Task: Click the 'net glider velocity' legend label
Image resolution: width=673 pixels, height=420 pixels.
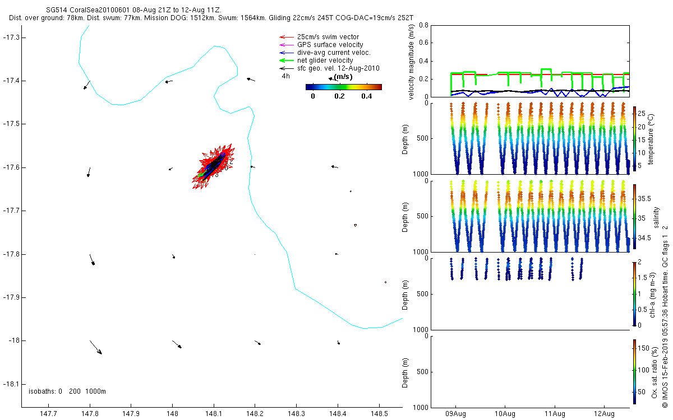Action: pyautogui.click(x=325, y=60)
